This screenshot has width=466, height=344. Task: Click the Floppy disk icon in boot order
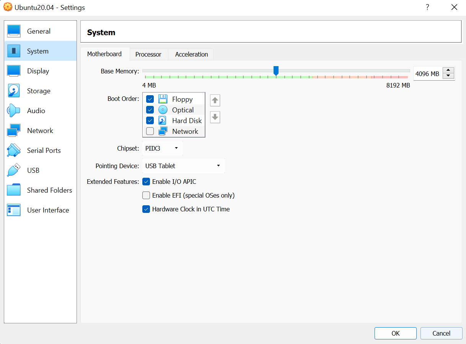163,99
